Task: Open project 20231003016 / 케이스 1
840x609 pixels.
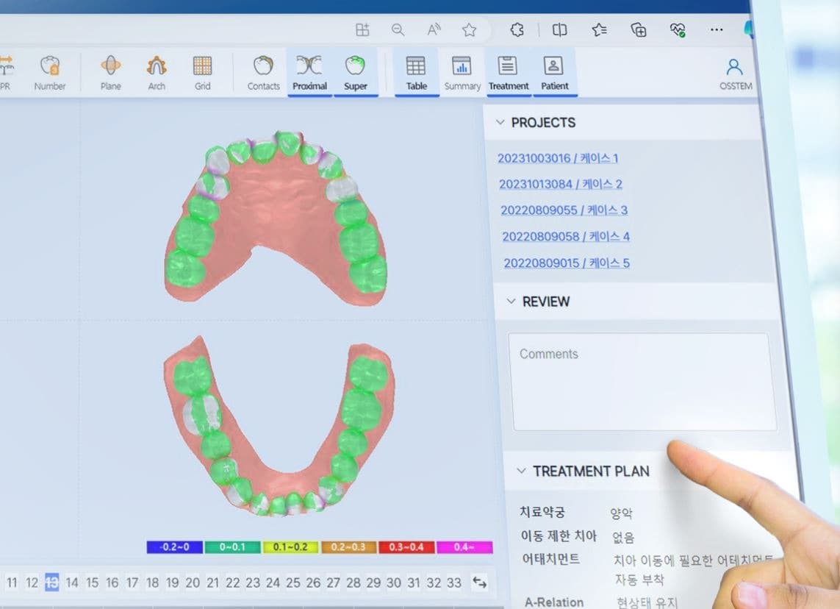Action: click(x=558, y=158)
